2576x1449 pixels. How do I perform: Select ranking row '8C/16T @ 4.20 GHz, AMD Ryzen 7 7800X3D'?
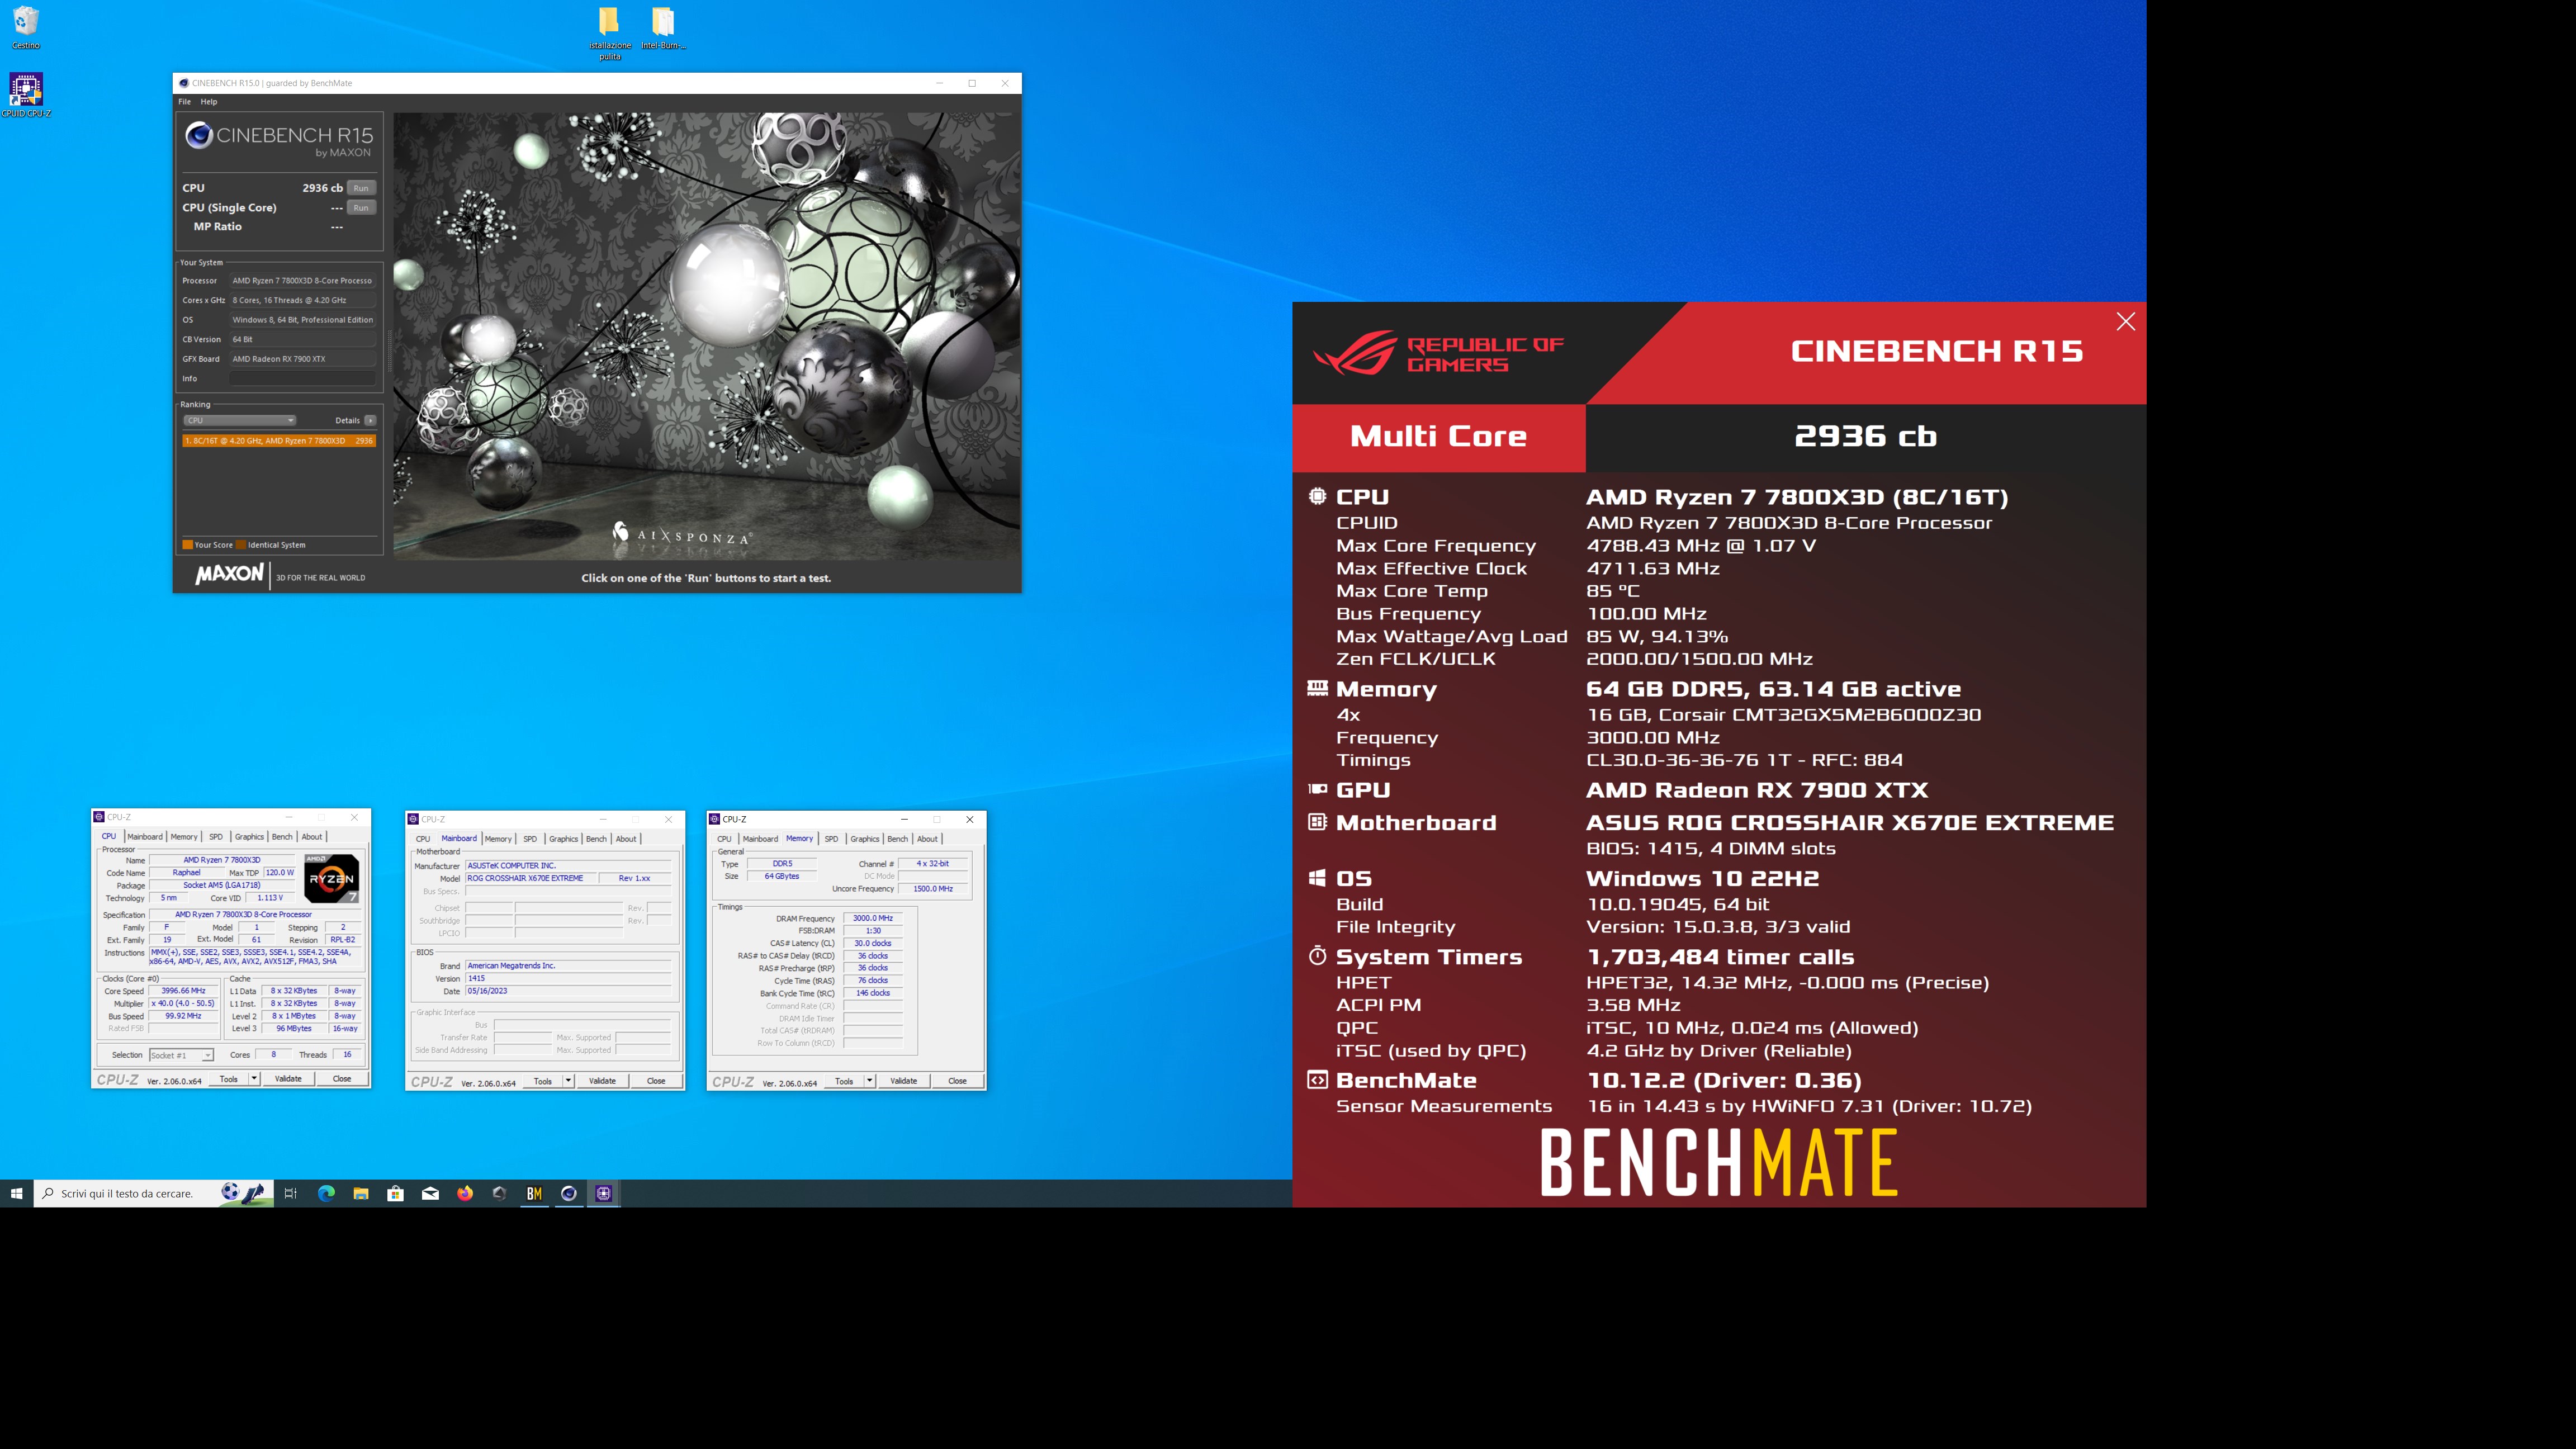(x=279, y=441)
